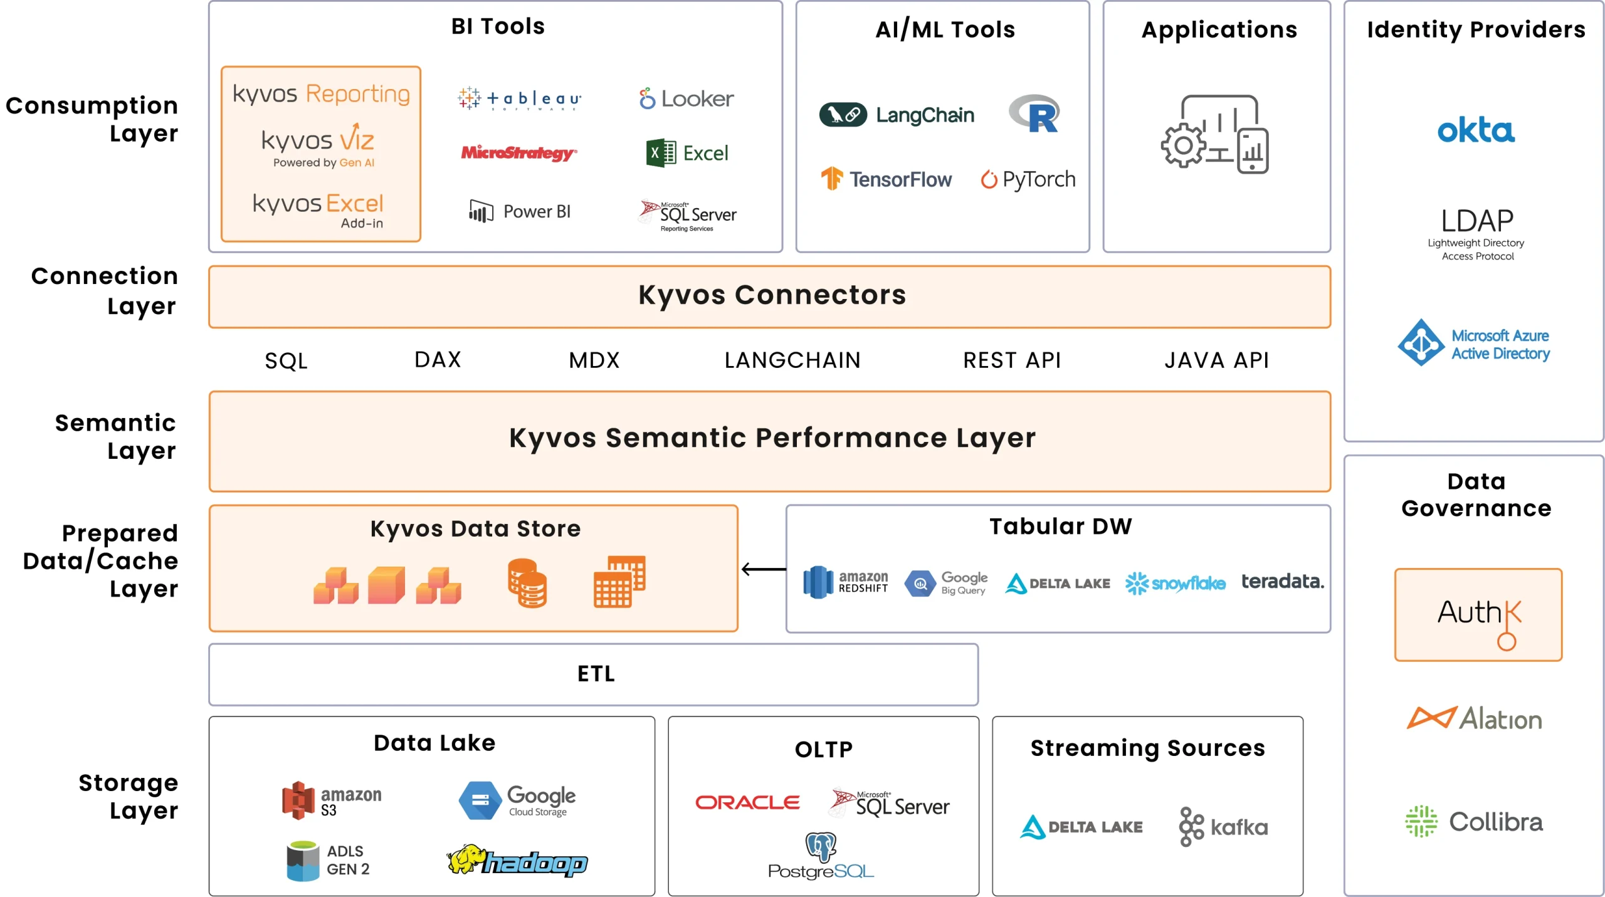Click the JAVA API label
Screen dimensions: 1605x897
click(1216, 360)
